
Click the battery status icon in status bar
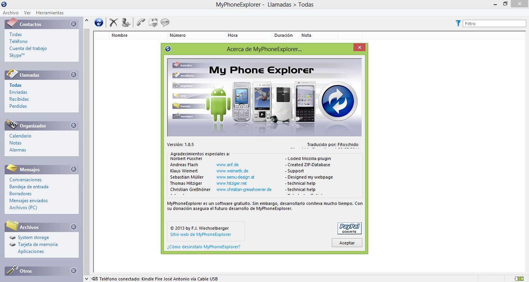[519, 279]
